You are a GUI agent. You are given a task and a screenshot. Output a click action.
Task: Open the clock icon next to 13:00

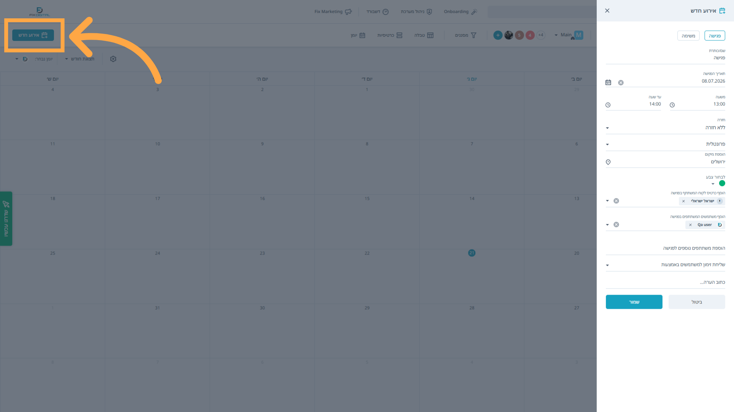click(x=672, y=105)
